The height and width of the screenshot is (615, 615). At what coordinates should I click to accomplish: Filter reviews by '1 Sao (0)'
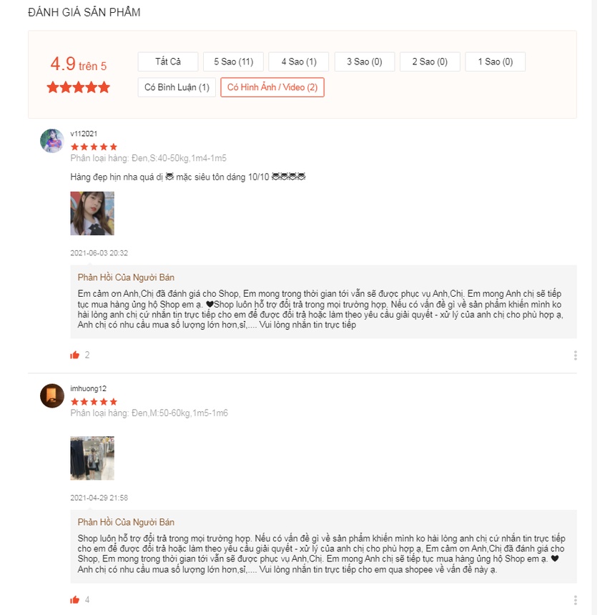495,62
